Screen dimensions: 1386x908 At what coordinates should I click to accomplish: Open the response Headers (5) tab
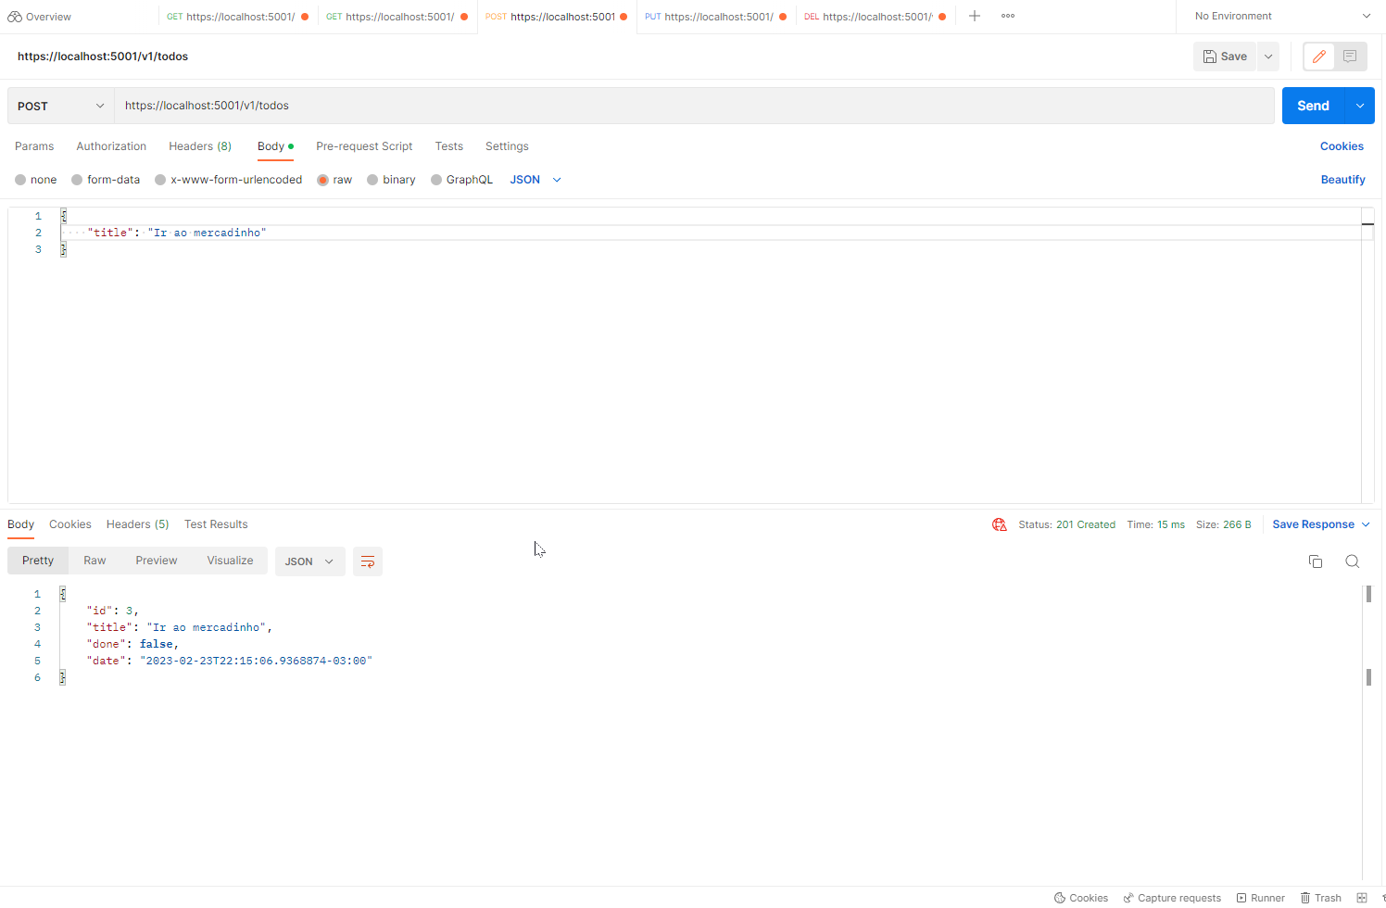click(x=138, y=524)
